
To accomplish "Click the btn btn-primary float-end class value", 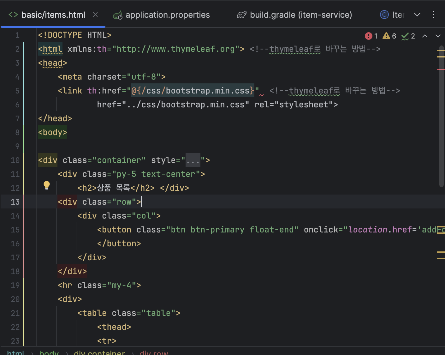I will tap(232, 230).
